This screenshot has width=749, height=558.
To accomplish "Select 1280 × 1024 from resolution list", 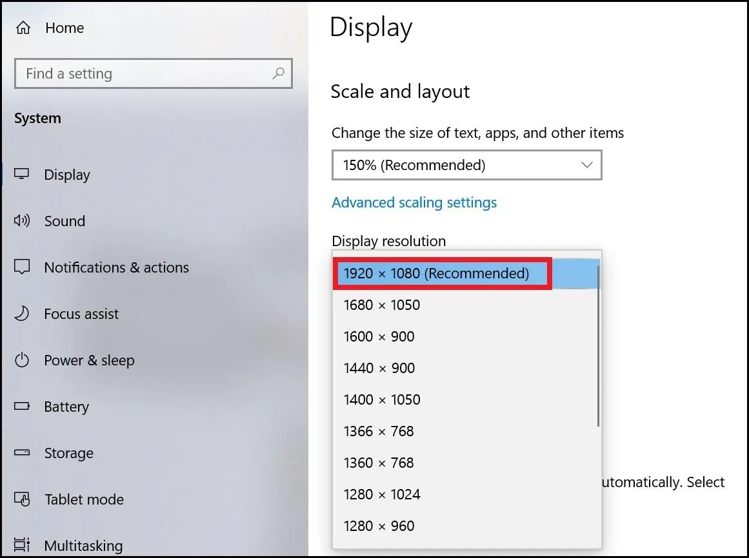I will (382, 494).
